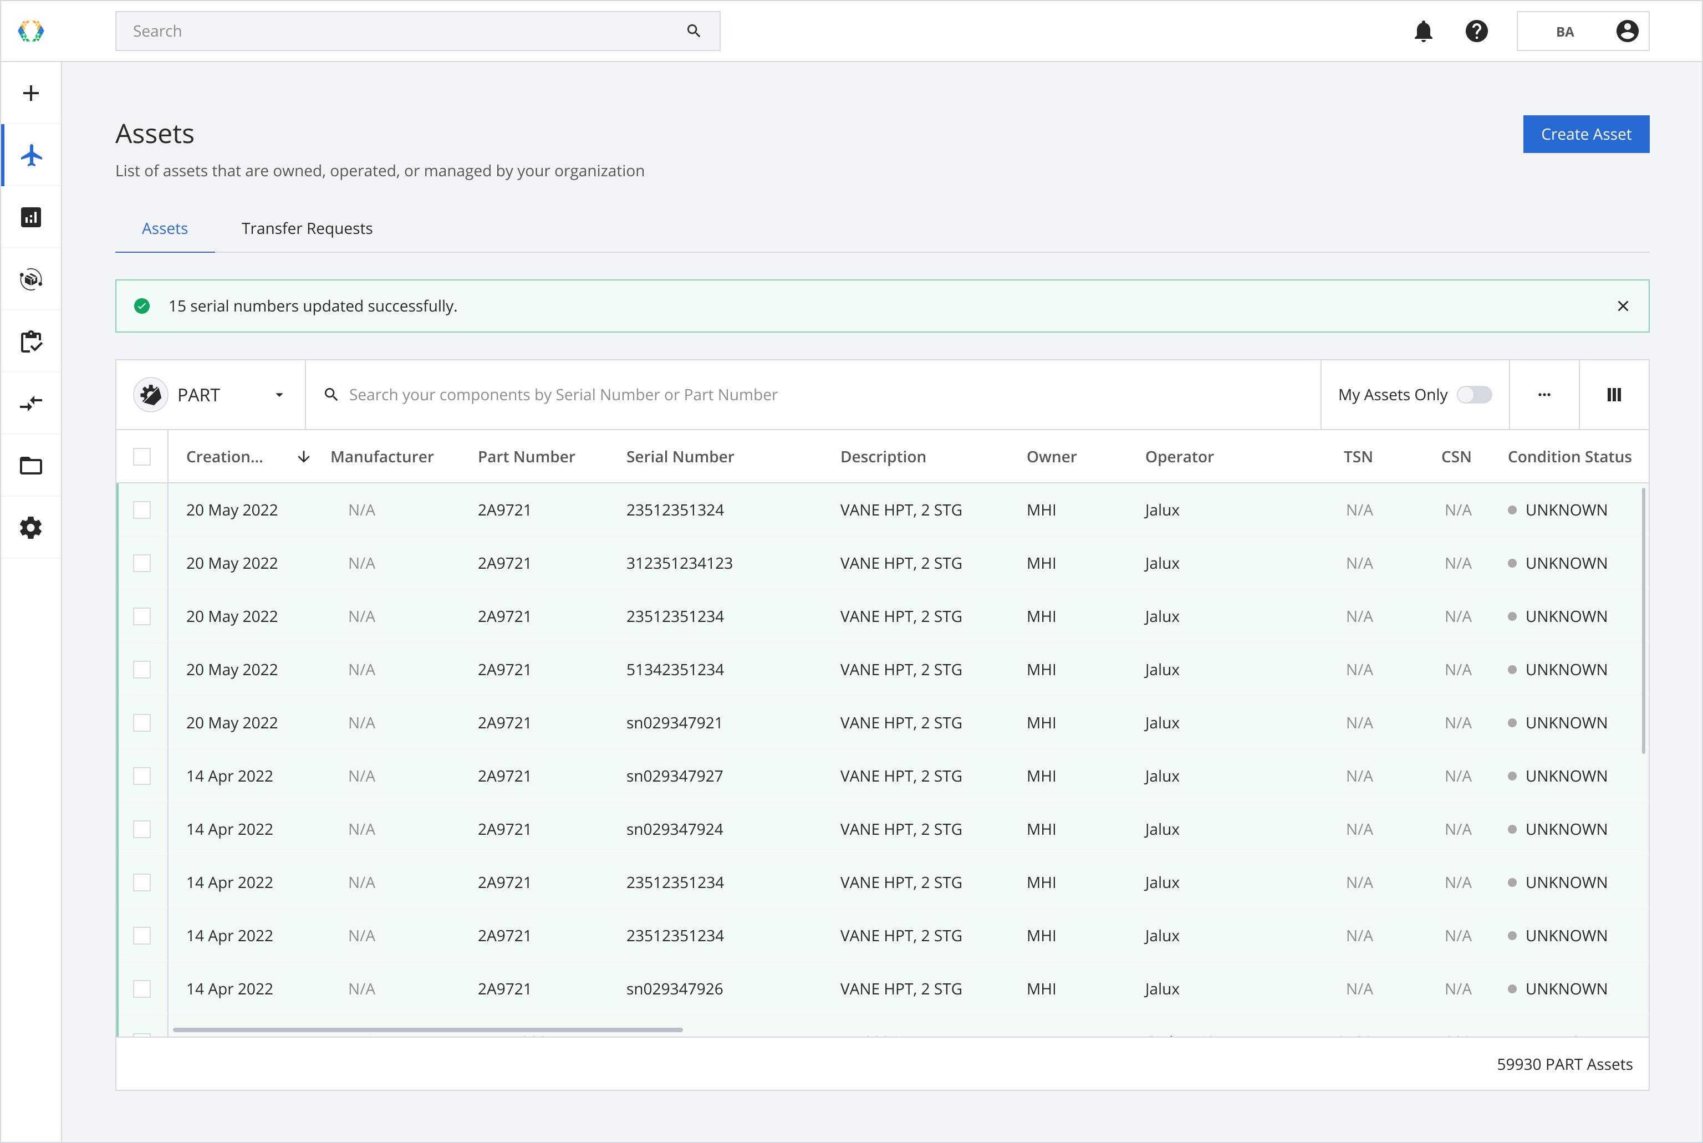Screen dimensions: 1703x1143
Task: Sort by the Owner column header
Action: pos(1051,457)
